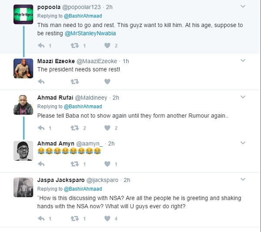Like Maazi Ezeoke's tweet
The height and width of the screenshot is (232, 261).
107,81
